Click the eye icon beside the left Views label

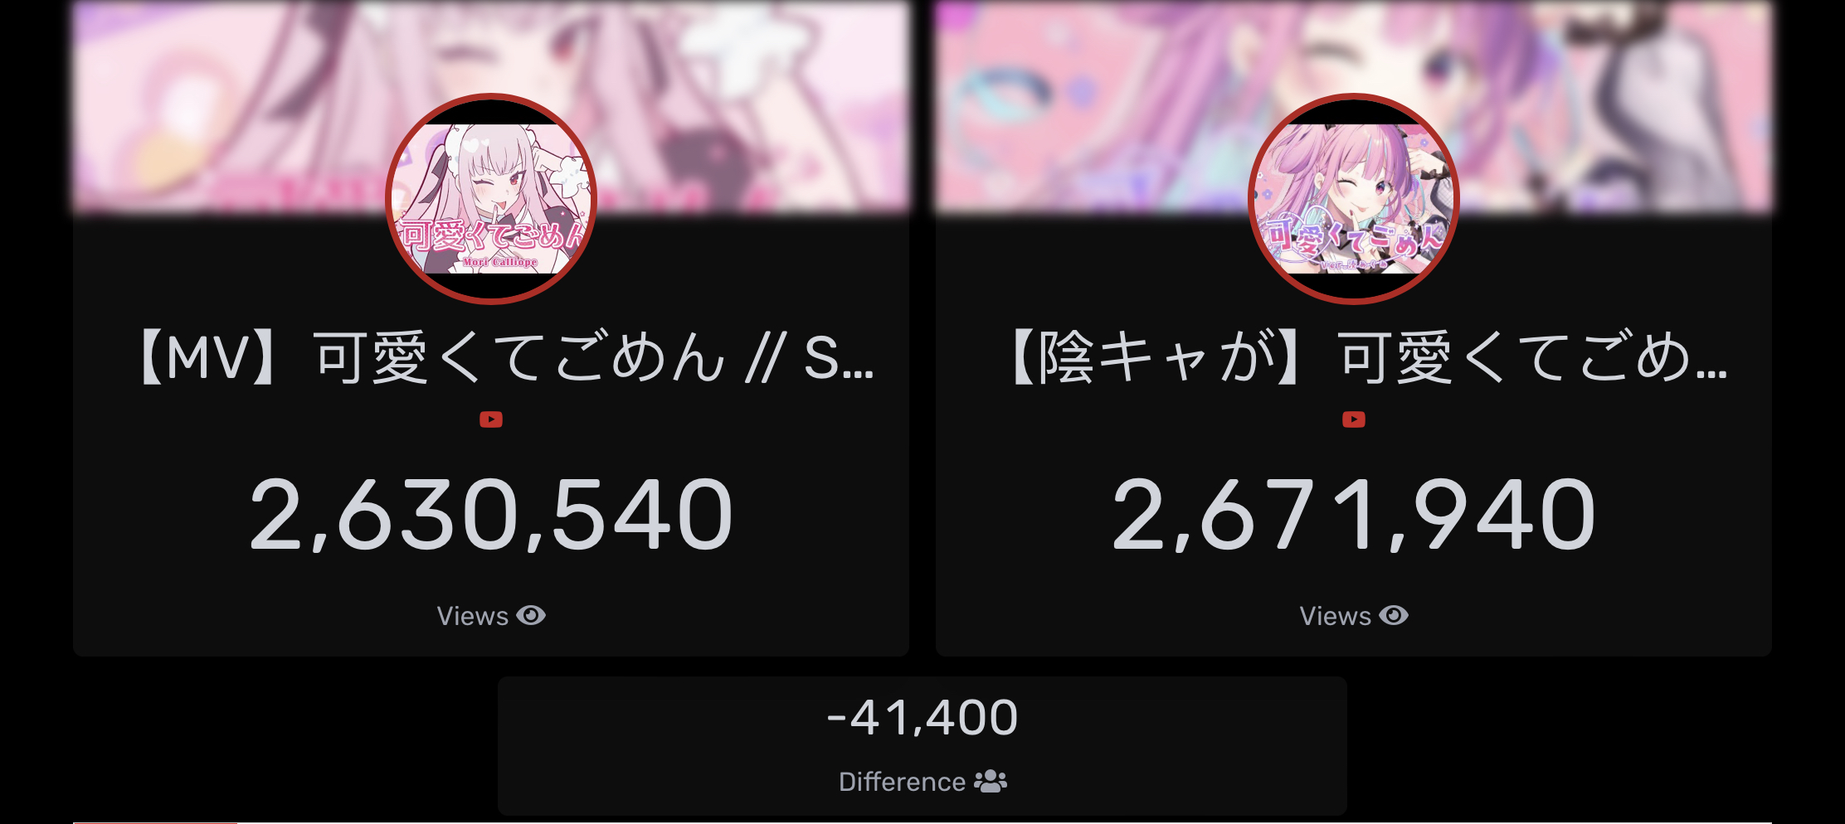[x=531, y=616]
